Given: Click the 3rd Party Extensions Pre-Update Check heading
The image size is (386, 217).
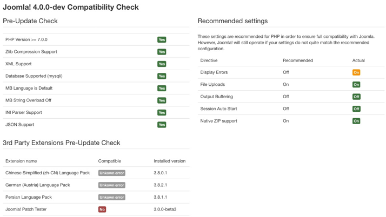Looking at the screenshot, I should coord(61,143).
